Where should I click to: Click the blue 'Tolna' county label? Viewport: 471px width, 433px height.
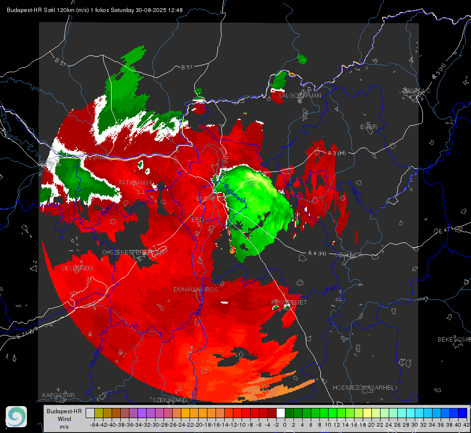pyautogui.click(x=195, y=394)
